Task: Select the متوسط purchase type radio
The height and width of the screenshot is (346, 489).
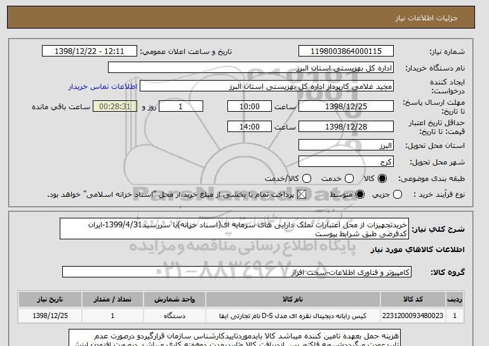Action: click(360, 194)
